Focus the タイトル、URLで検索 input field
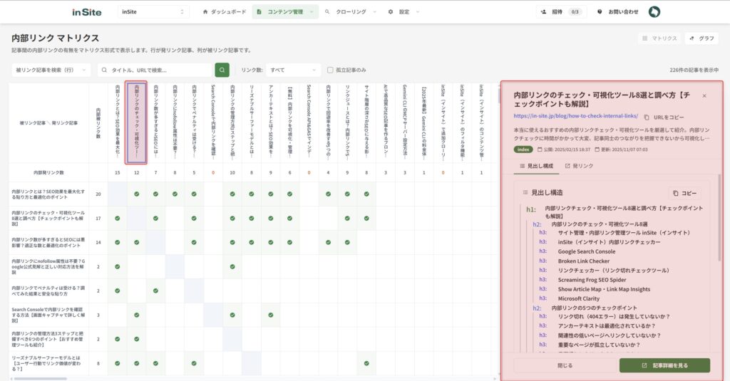730x381 pixels. [x=155, y=71]
